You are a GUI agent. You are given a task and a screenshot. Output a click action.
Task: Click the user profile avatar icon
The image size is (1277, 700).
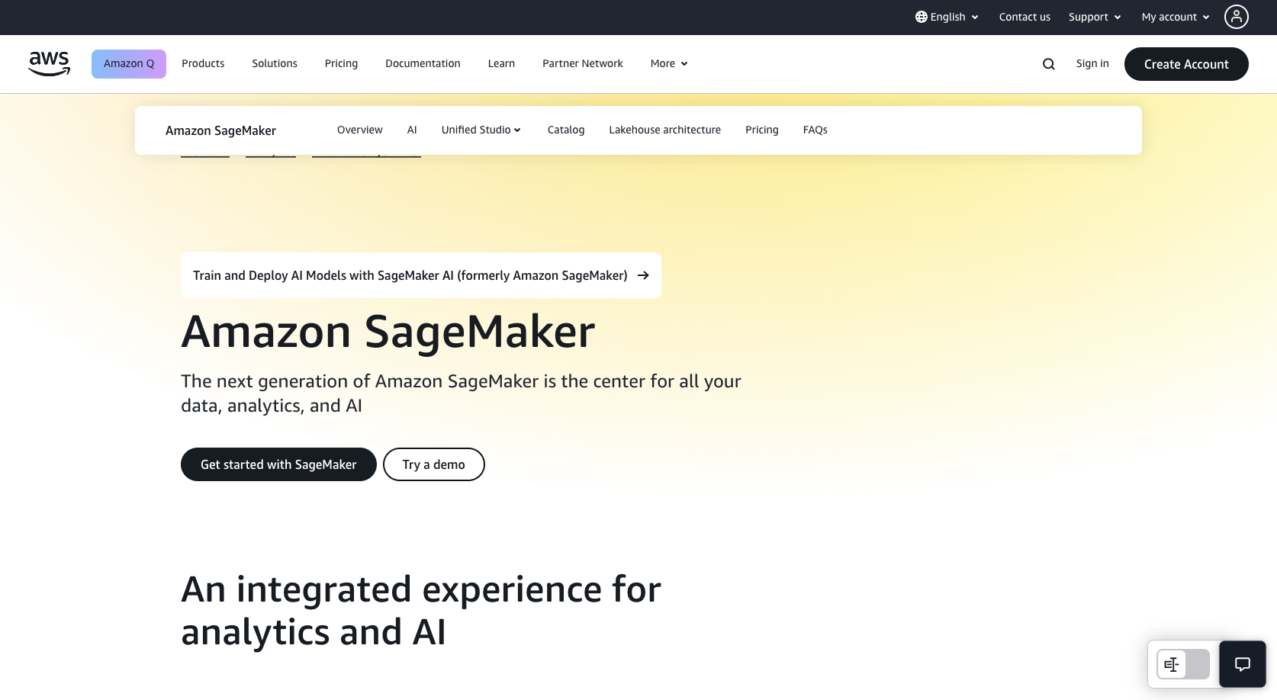1236,17
